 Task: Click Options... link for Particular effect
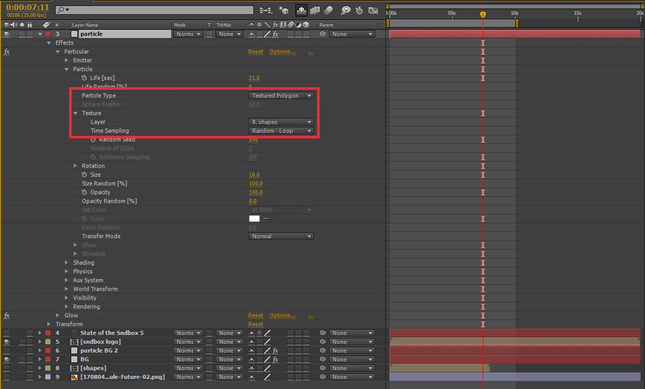[x=283, y=52]
